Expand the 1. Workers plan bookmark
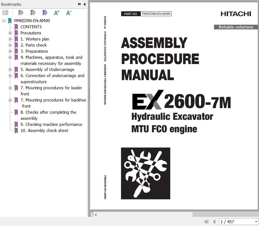The image size is (259, 226). (10, 39)
